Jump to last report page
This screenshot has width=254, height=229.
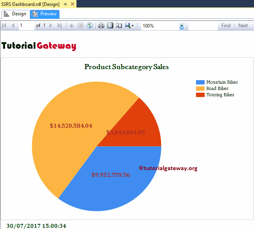pyautogui.click(x=60, y=26)
